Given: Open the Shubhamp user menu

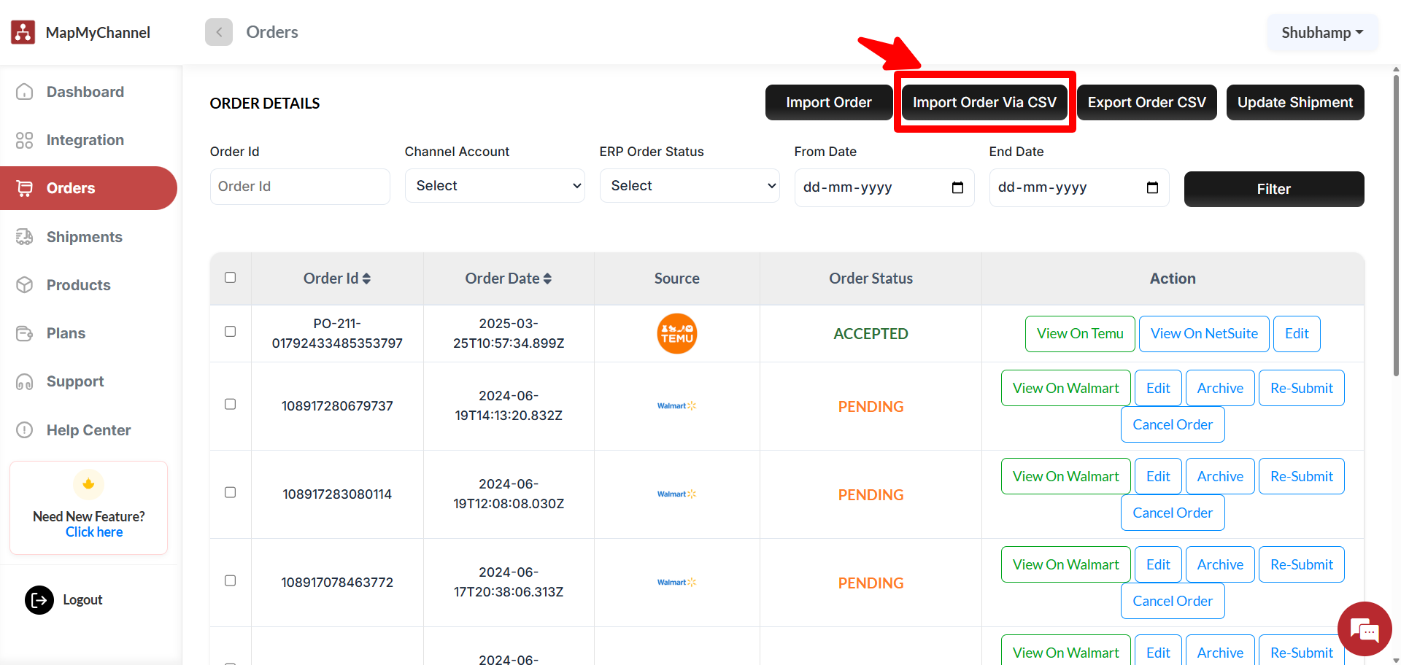Looking at the screenshot, I should 1322,33.
